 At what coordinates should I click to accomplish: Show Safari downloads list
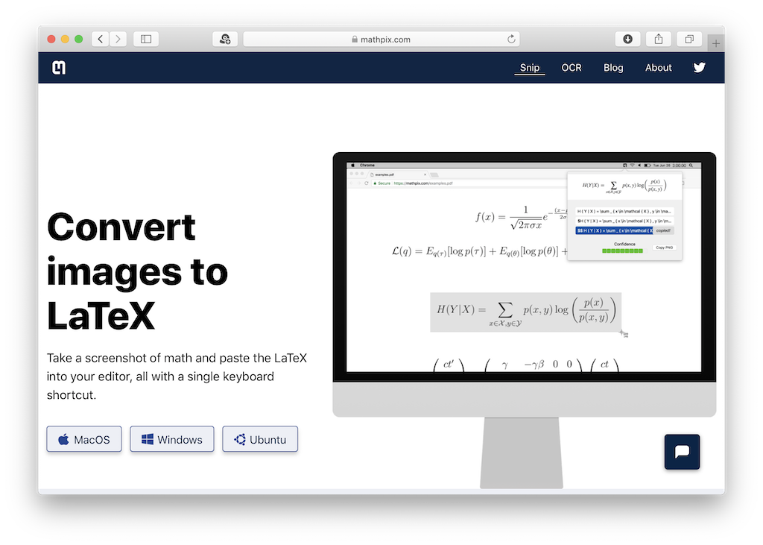coord(627,39)
